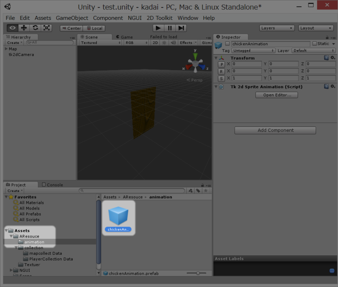
Task: Open the Default layer dropdown
Action: click(313, 50)
